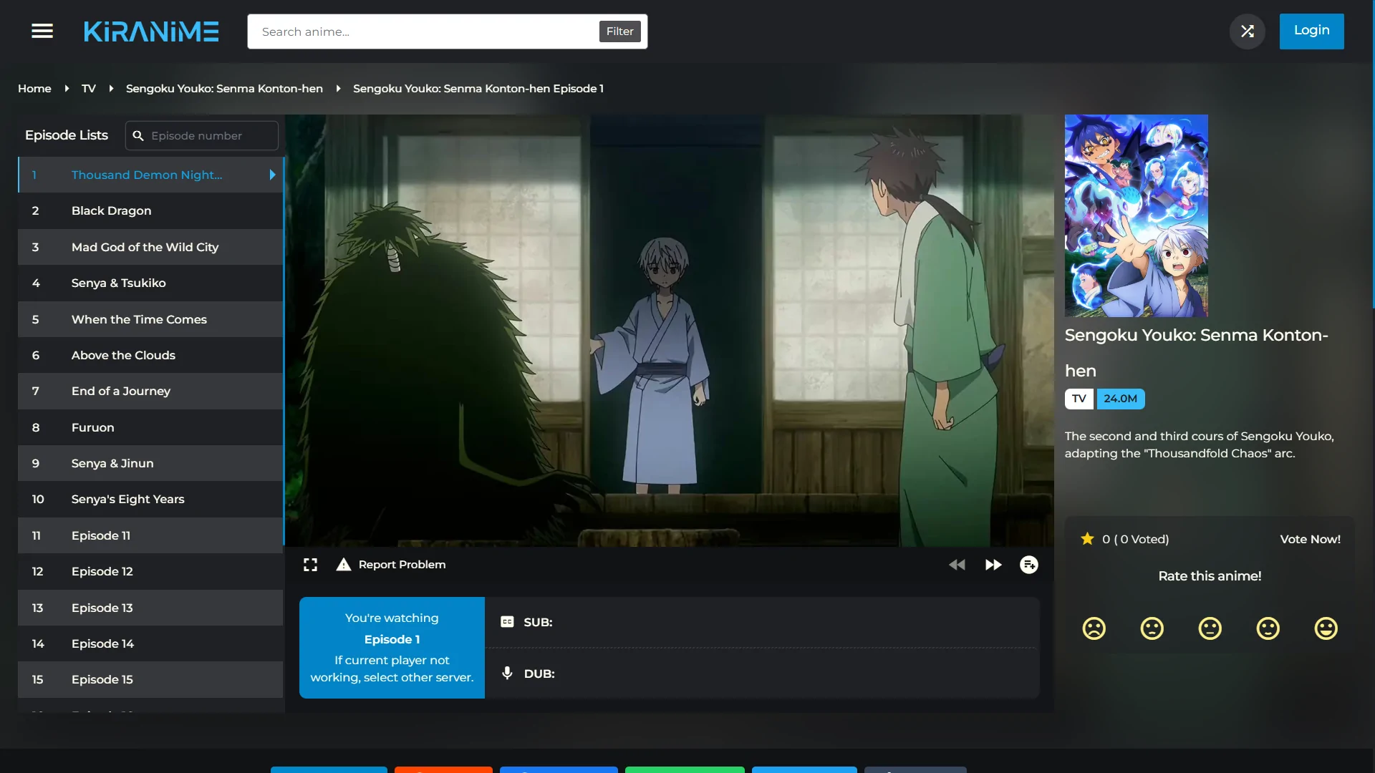Rate the anime with the saddest face

click(1094, 628)
